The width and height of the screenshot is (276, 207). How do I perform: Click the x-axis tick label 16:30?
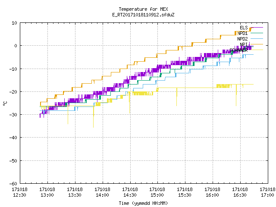tap(240, 195)
